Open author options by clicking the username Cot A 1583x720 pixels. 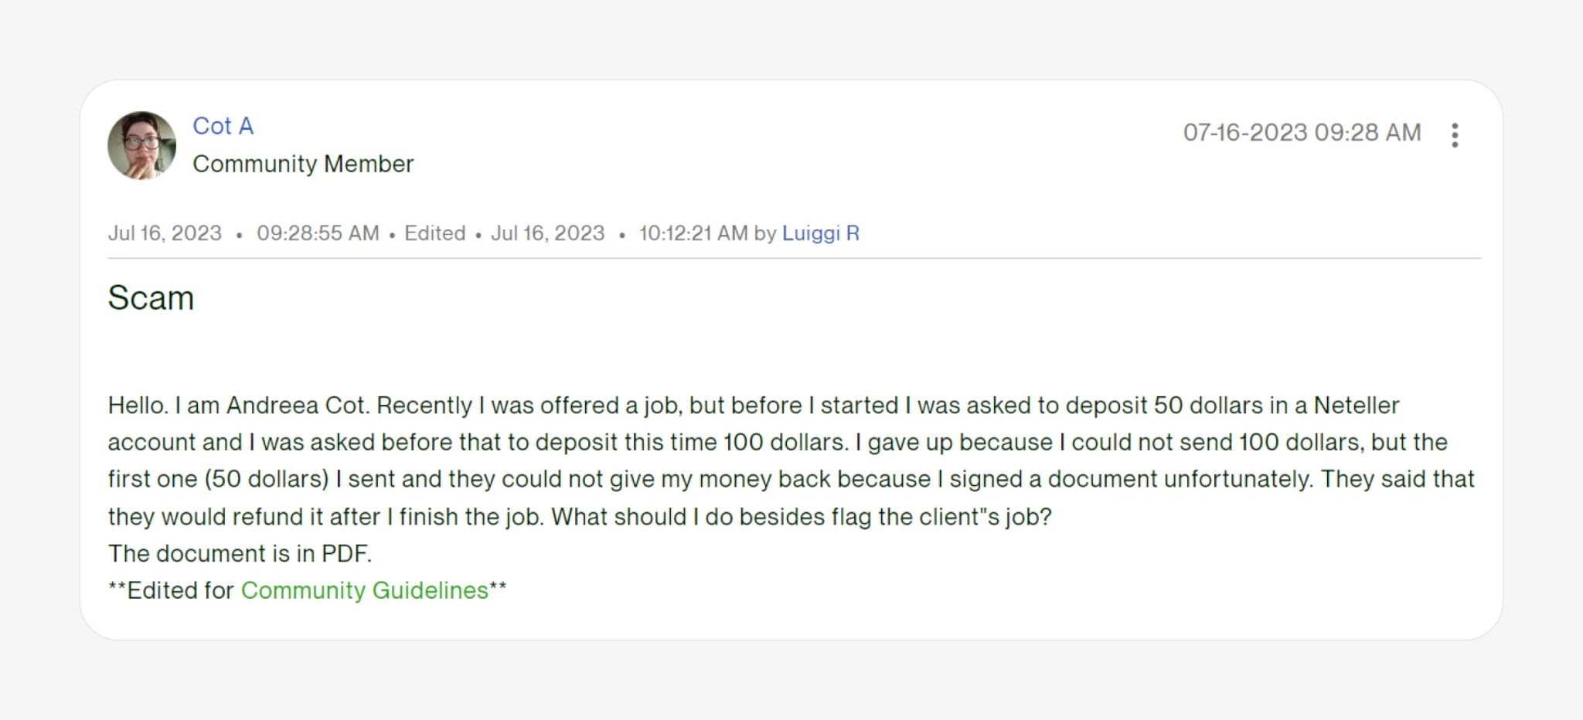(x=223, y=126)
